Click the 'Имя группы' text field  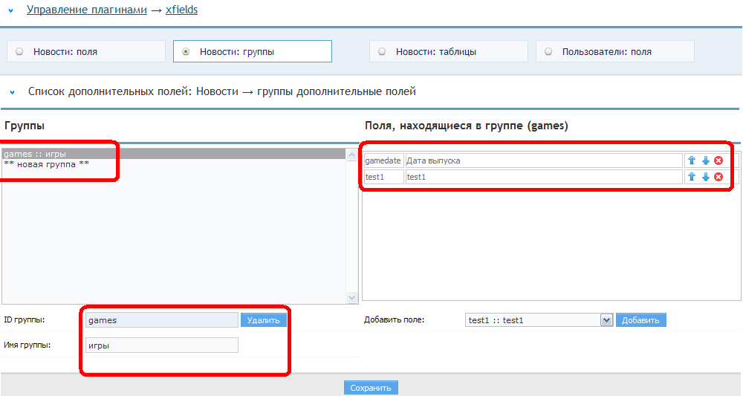[x=162, y=345]
